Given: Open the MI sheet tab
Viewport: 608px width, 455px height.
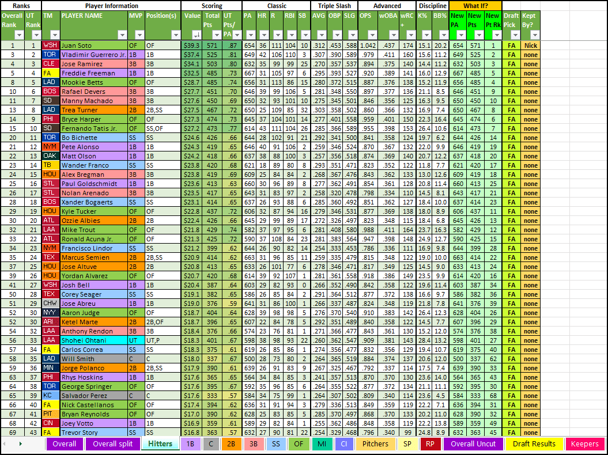Looking at the screenshot, I should (322, 443).
